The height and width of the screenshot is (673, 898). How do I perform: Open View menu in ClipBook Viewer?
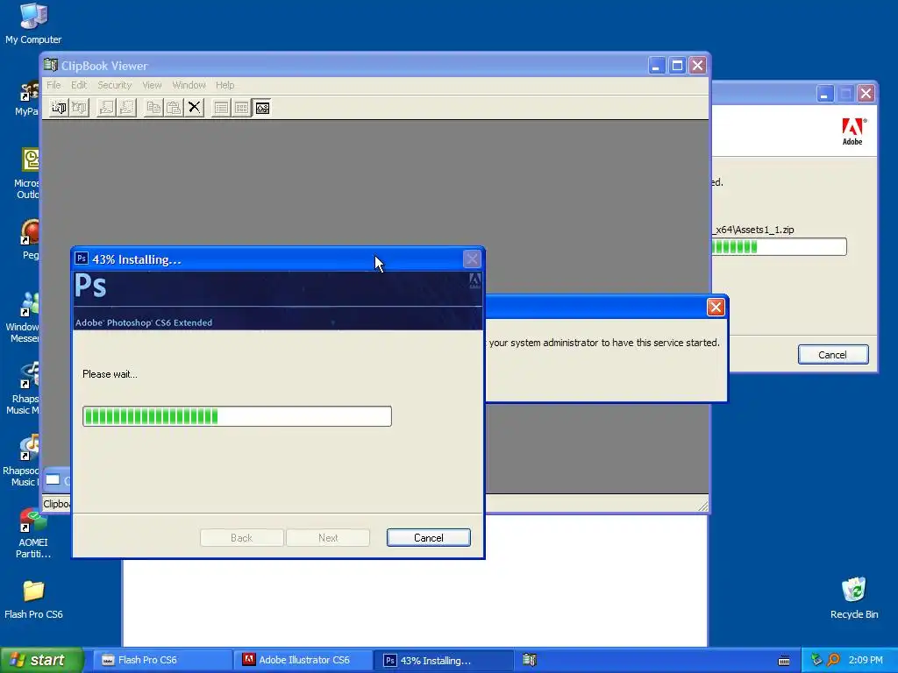pyautogui.click(x=152, y=85)
